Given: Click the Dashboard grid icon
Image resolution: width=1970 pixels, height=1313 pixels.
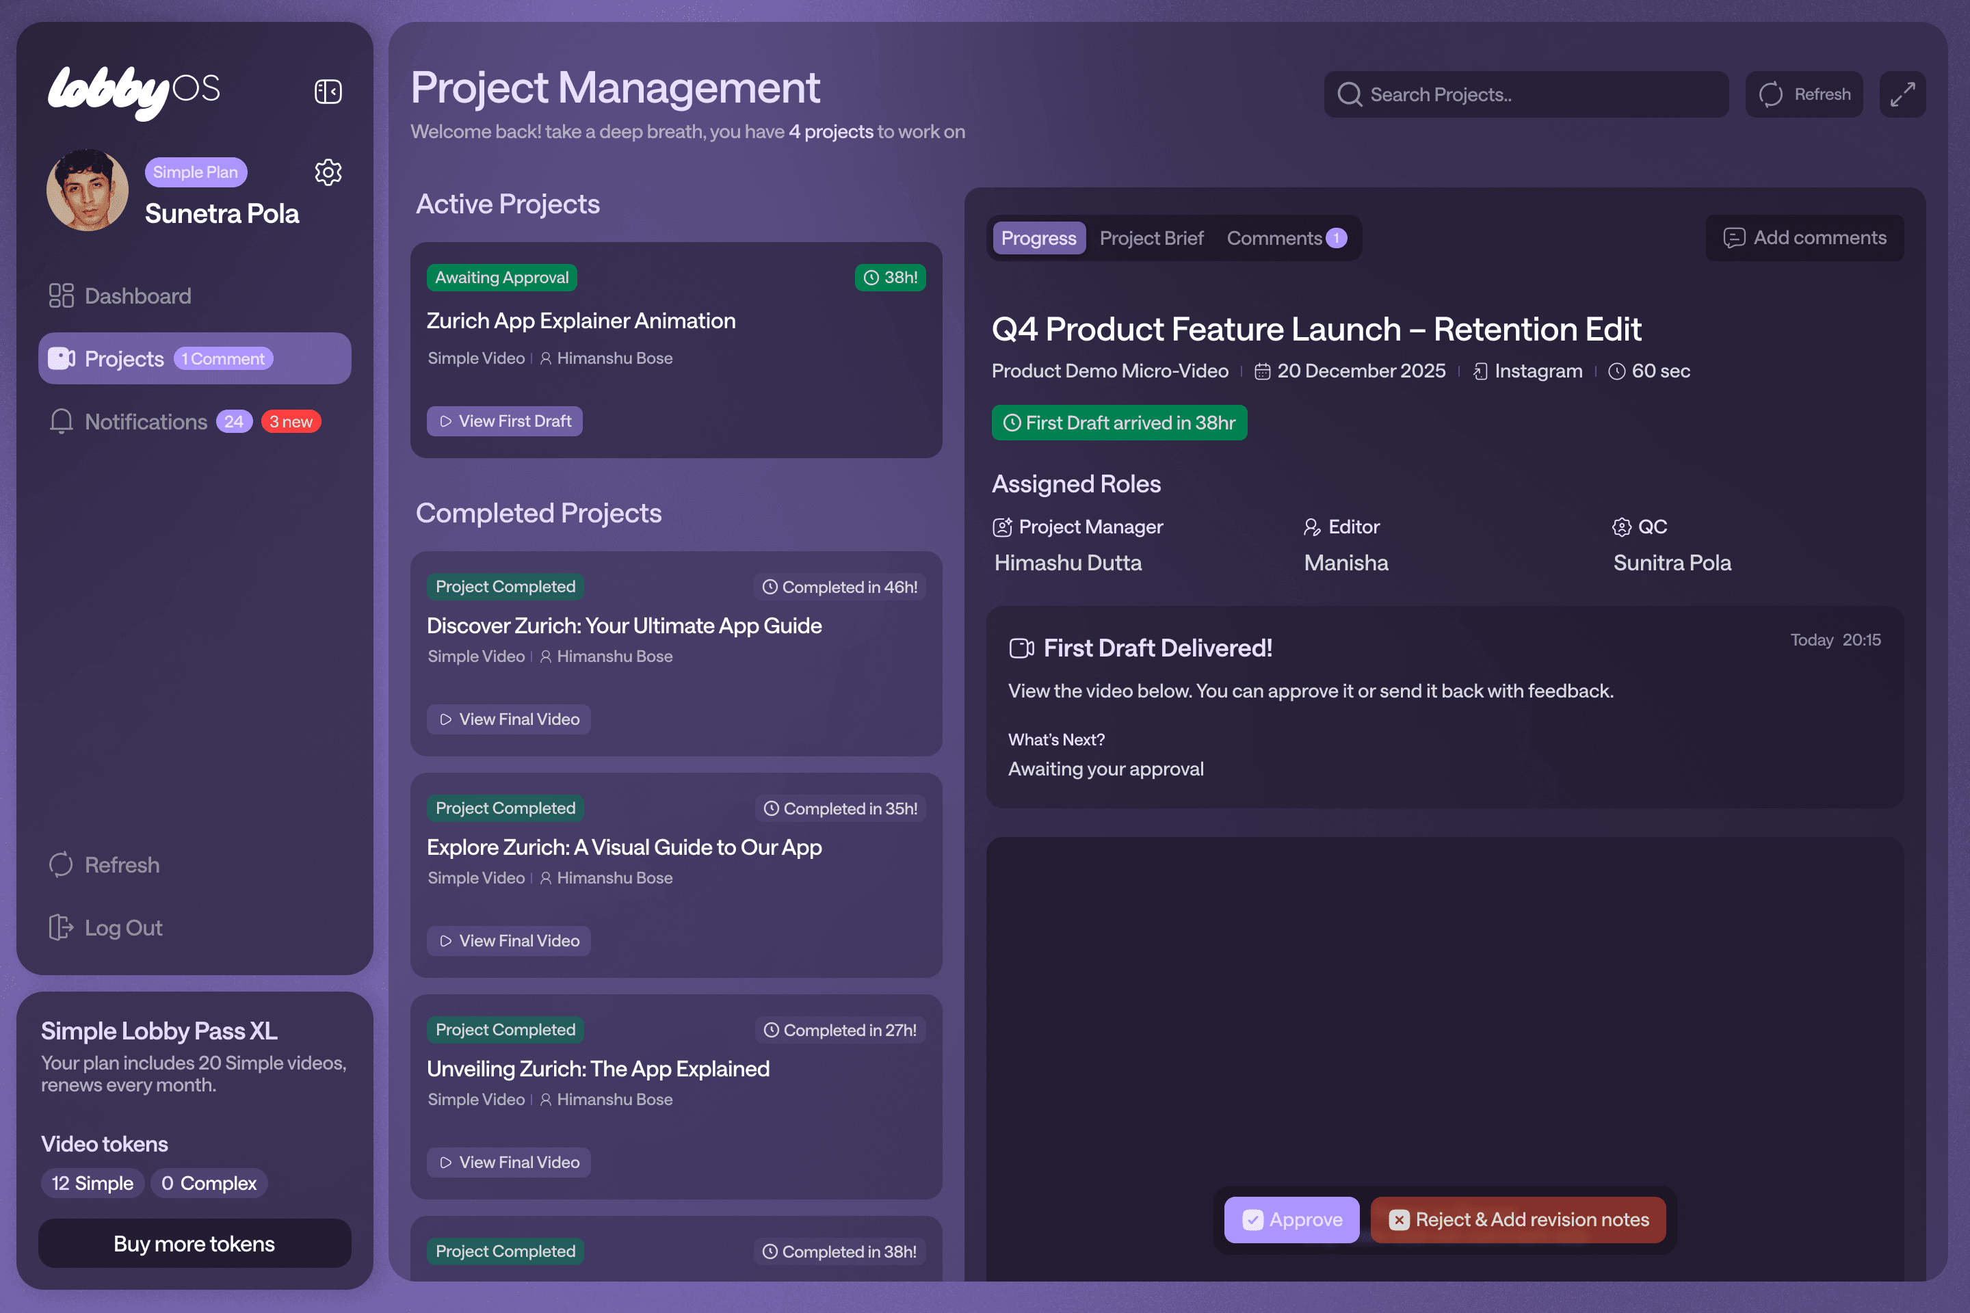Looking at the screenshot, I should [61, 295].
